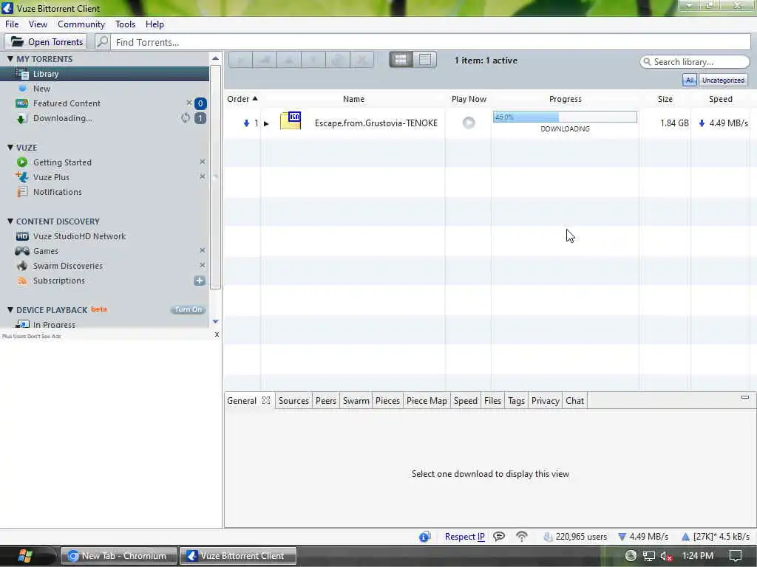Screen dimensions: 757x567
Task: Click the Featured Content HD icon
Action: click(22, 103)
